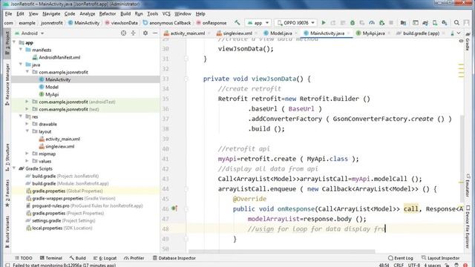Click the Stop square icon in toolbar
475x267 pixels.
point(391,23)
